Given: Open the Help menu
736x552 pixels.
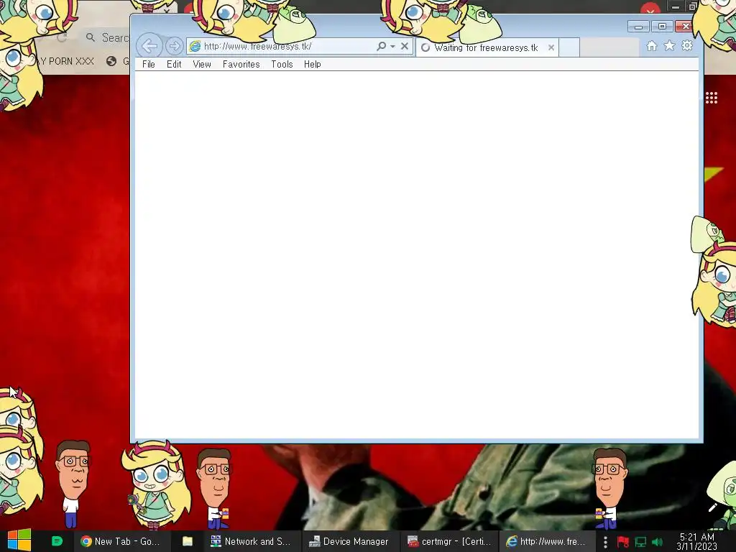Looking at the screenshot, I should click(x=312, y=64).
